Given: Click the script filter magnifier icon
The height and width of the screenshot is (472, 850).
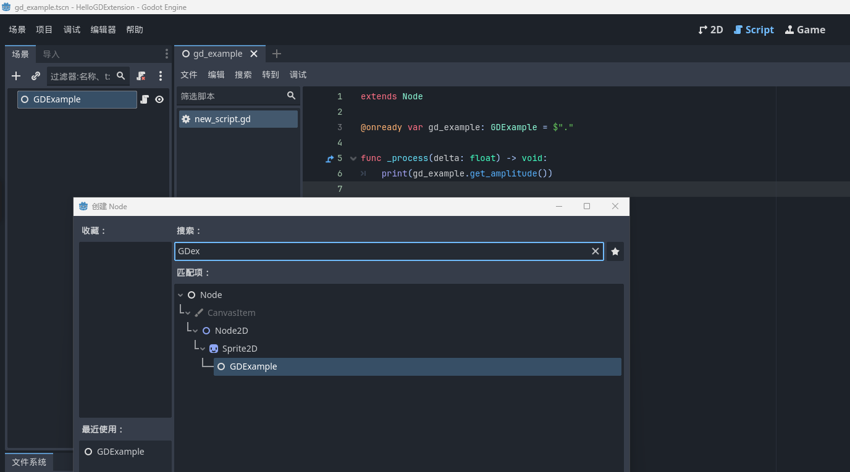Looking at the screenshot, I should coord(292,96).
